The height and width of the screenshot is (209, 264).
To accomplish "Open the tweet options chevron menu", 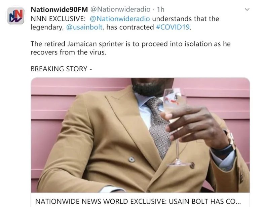I will pos(248,9).
